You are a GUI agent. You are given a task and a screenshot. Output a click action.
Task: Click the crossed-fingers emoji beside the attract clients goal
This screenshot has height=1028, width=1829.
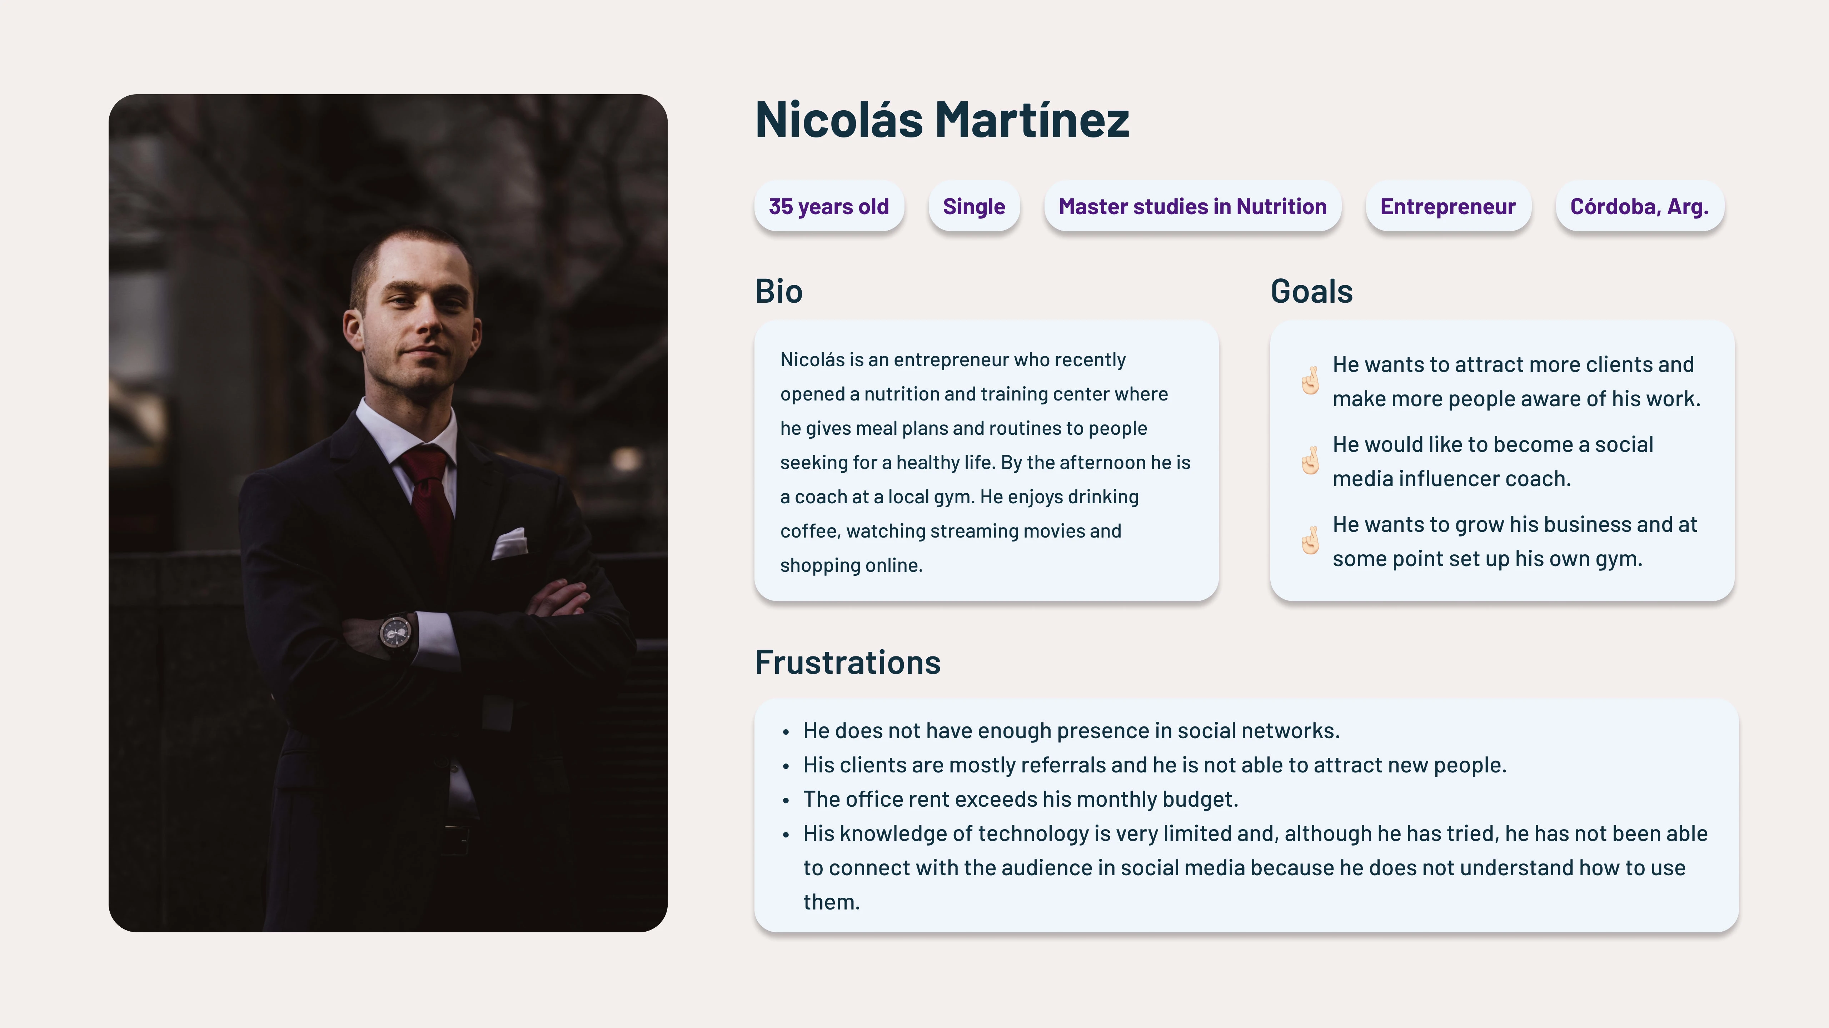point(1310,381)
